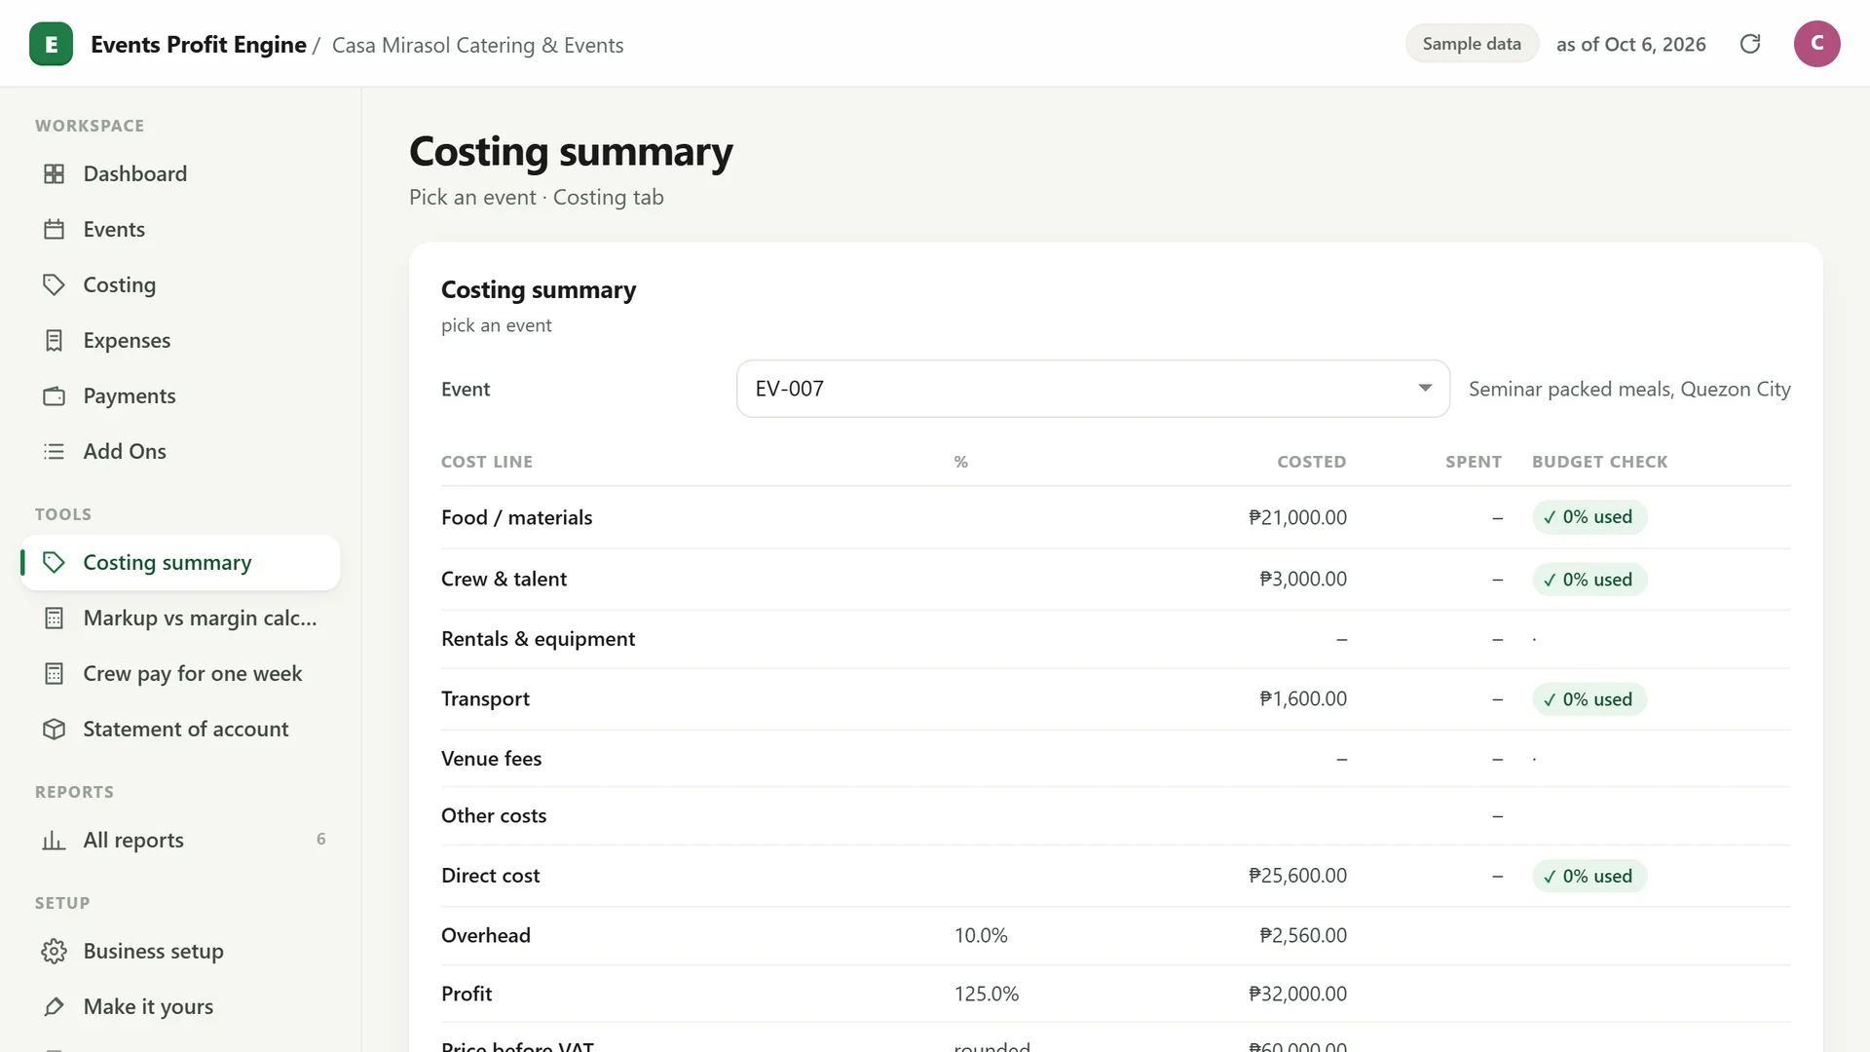Click the Add Ons list icon
The width and height of the screenshot is (1870, 1052).
55,451
